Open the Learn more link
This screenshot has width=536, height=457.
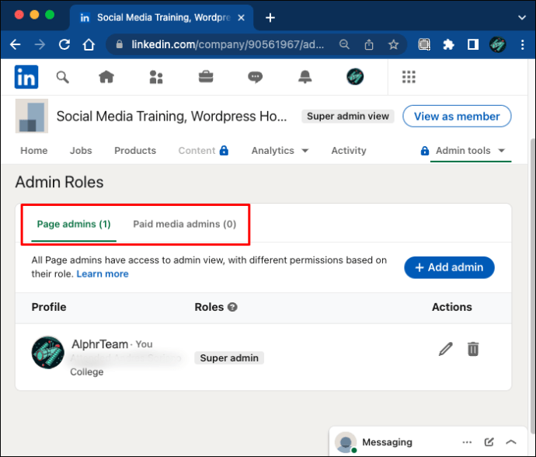click(x=103, y=274)
